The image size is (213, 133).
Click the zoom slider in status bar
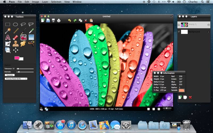pos(167,109)
